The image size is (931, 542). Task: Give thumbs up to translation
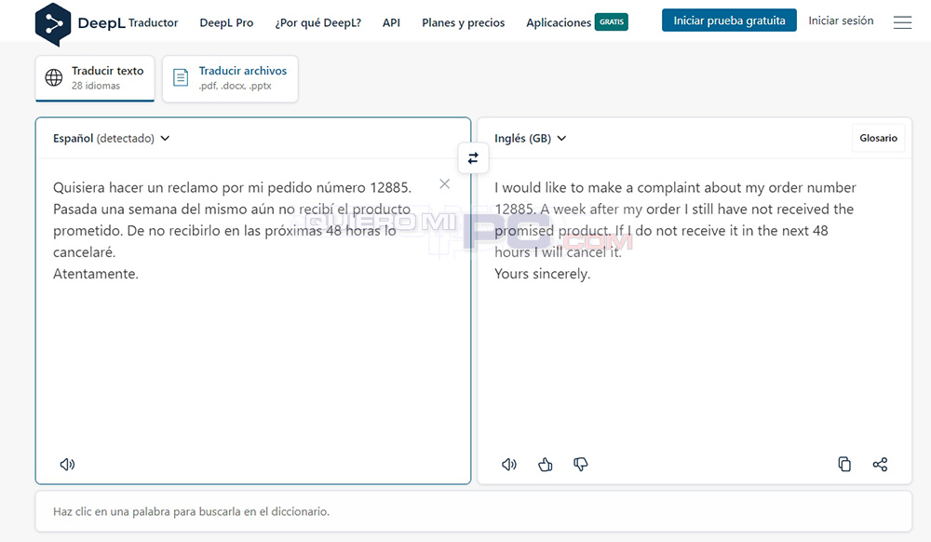(545, 464)
